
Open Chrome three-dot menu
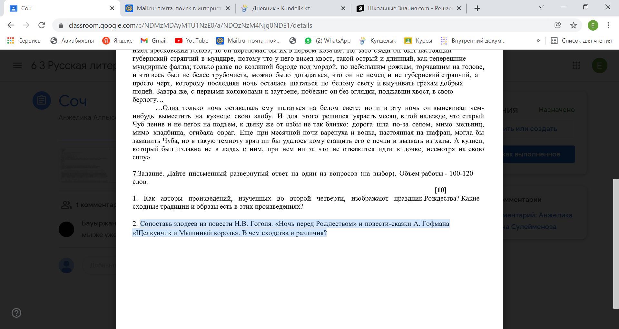coord(608,25)
